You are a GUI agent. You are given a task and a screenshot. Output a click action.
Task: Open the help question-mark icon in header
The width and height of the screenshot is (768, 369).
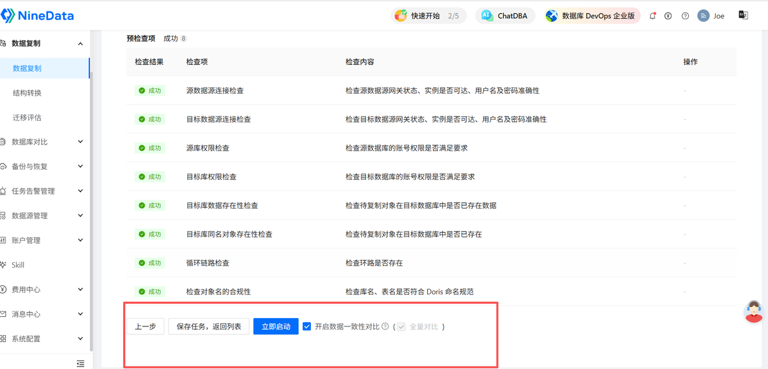pyautogui.click(x=685, y=16)
